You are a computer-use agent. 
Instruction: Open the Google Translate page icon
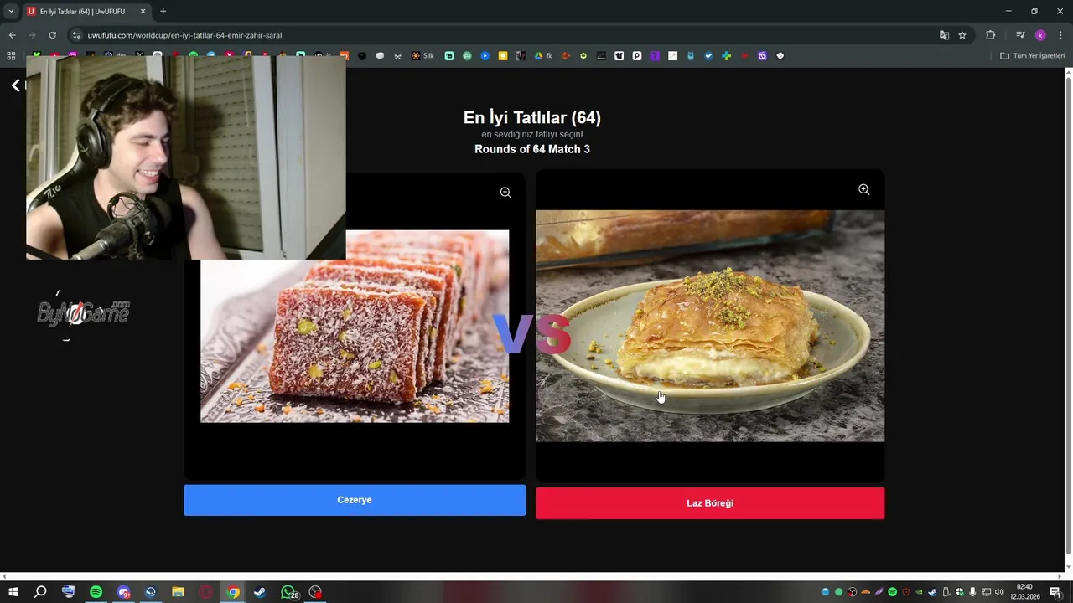pyautogui.click(x=944, y=35)
